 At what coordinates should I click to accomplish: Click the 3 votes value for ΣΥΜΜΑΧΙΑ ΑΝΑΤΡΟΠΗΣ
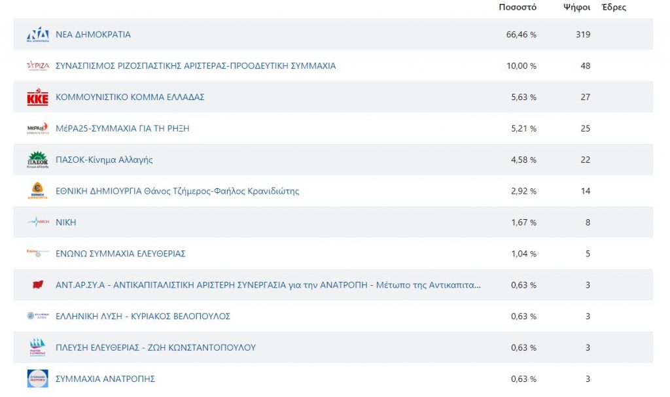(588, 379)
